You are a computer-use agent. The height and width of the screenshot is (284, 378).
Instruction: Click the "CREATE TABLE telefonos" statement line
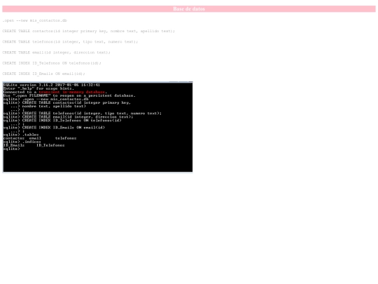pyautogui.click(x=70, y=42)
